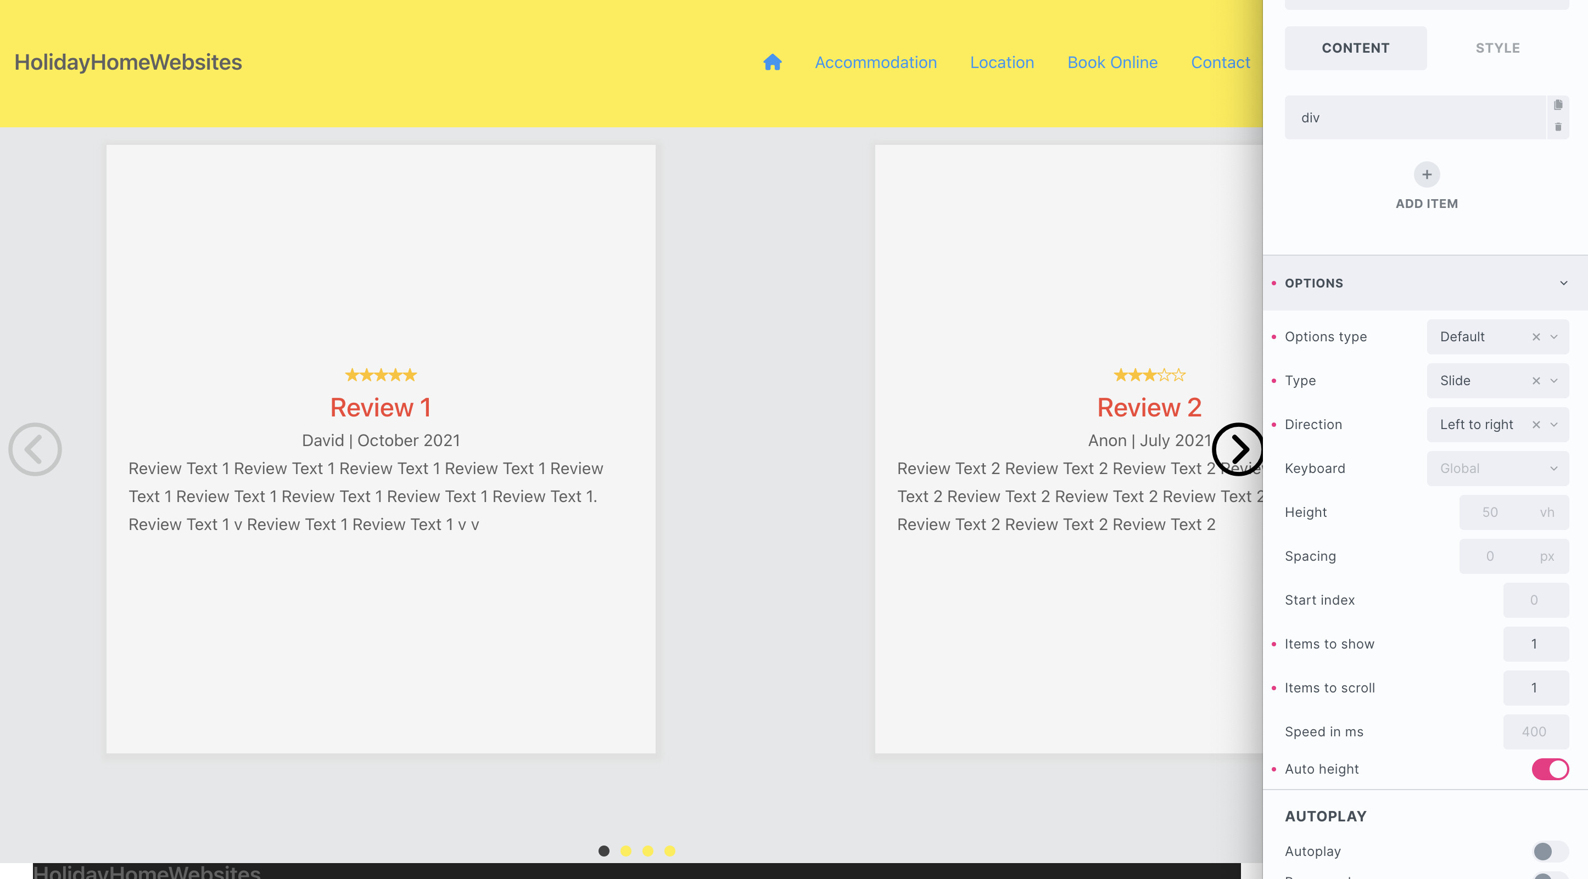Click the Spacing value field
The height and width of the screenshot is (879, 1588).
1490,556
